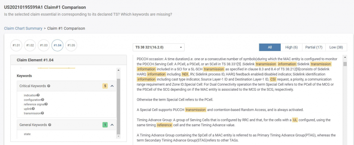354x145 pixels.
Task: Show Partial (17) matches tab
Action: pos(314,47)
